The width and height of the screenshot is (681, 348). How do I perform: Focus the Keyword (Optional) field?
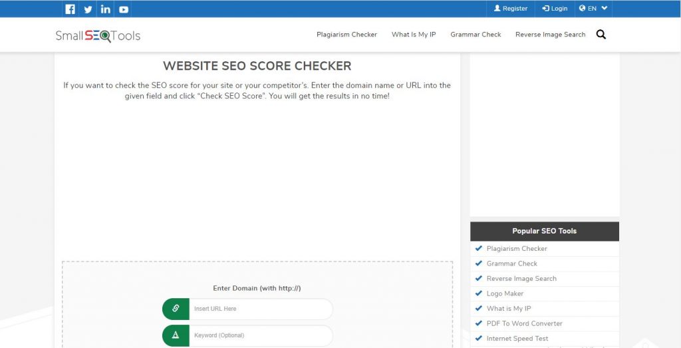[x=261, y=335]
